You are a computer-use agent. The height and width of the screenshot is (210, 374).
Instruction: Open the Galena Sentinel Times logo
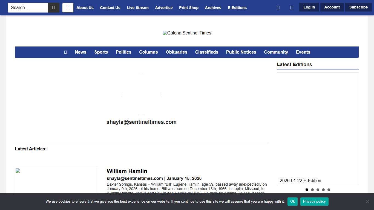(x=187, y=33)
